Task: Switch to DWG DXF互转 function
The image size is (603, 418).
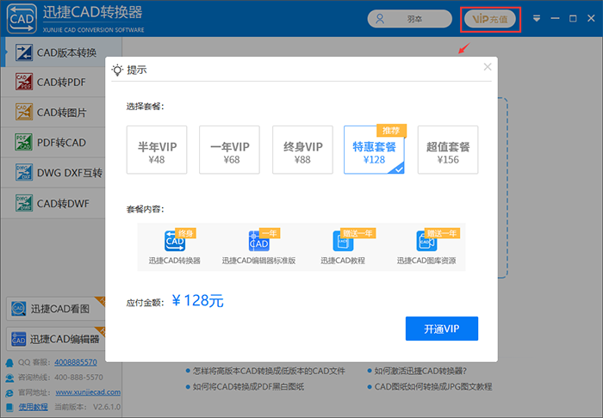Action: (x=53, y=173)
